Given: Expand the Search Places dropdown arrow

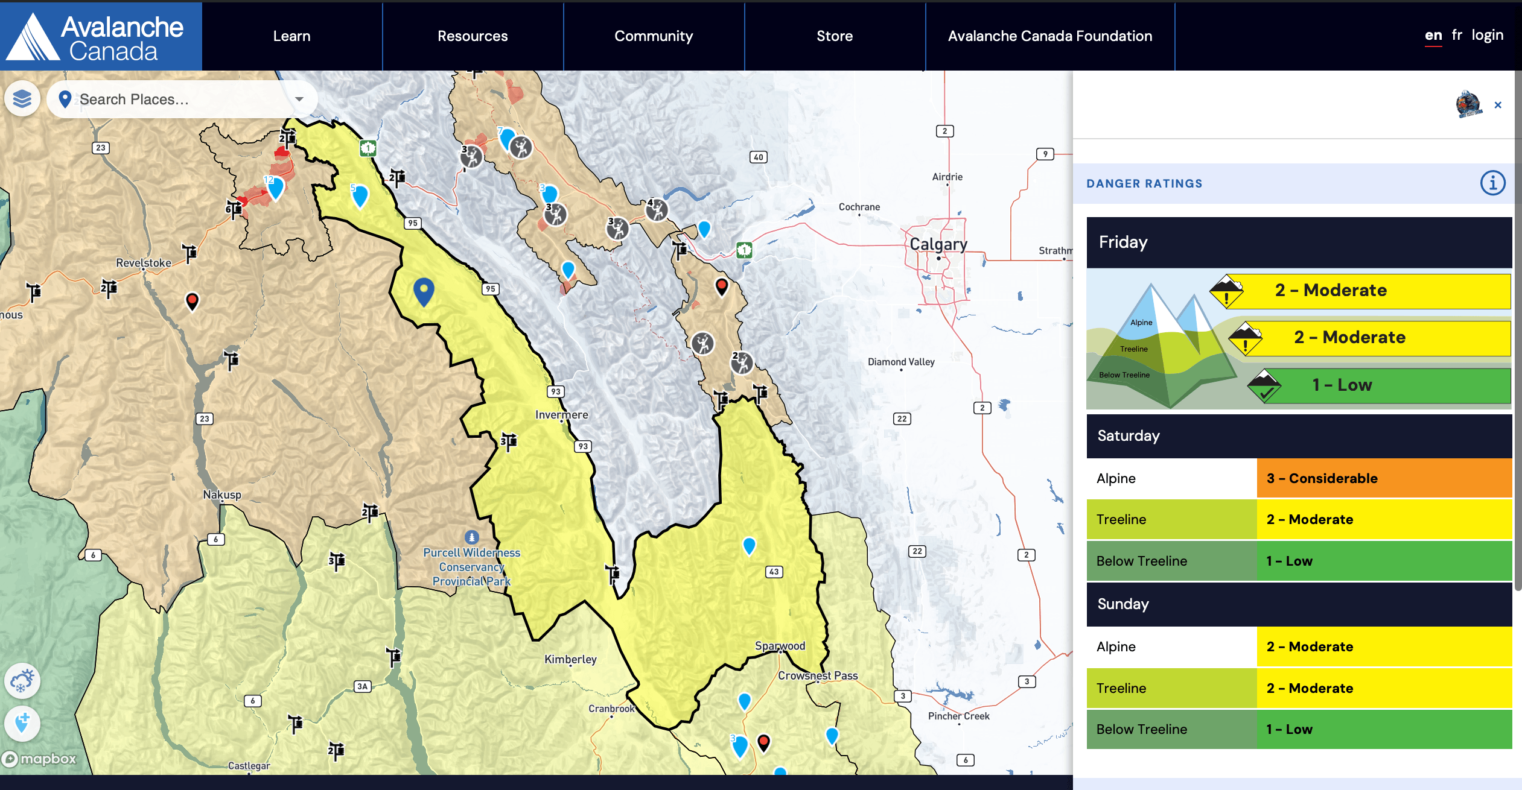Looking at the screenshot, I should tap(299, 100).
